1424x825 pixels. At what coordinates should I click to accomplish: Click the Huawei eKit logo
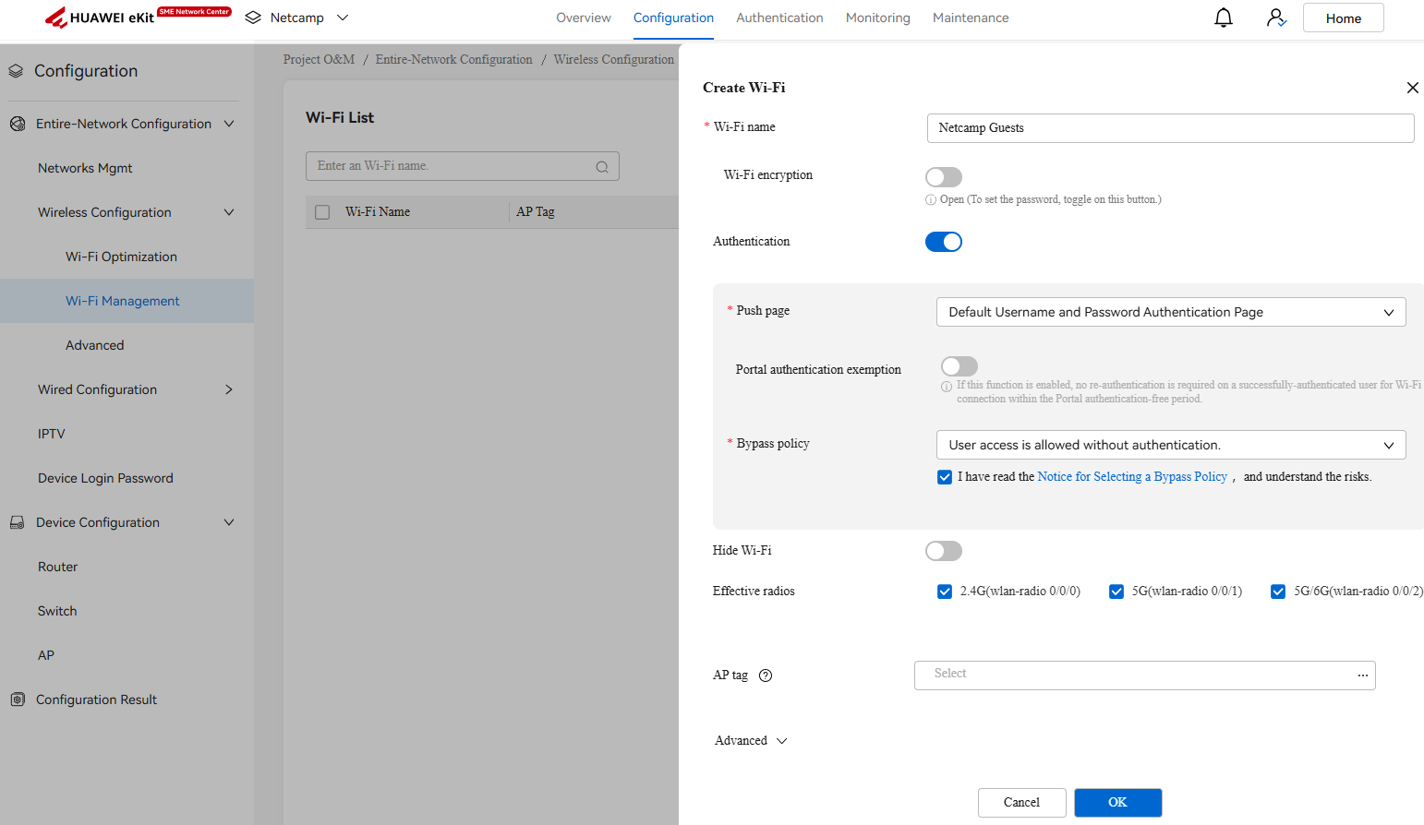point(138,17)
